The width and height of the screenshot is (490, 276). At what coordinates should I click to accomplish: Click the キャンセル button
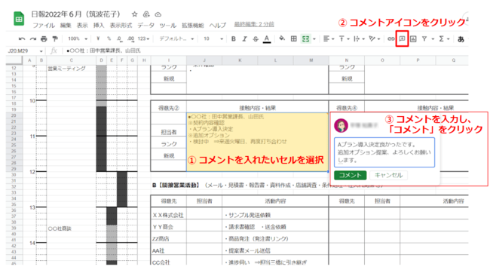[388, 175]
